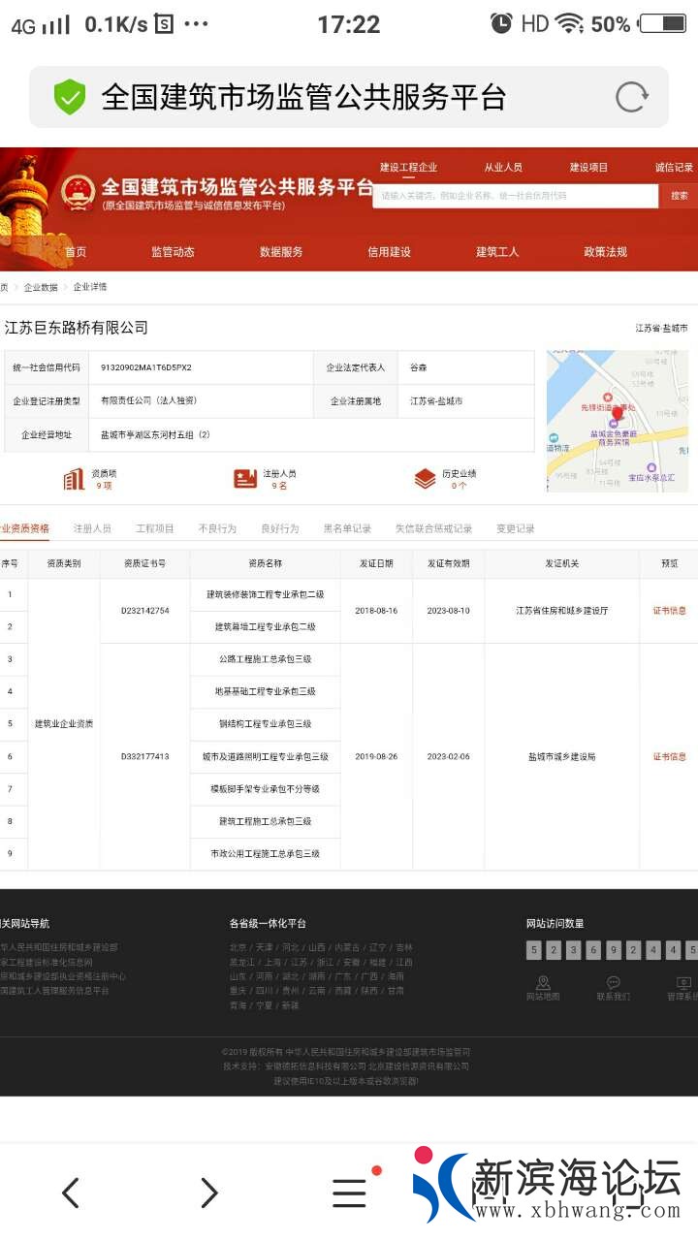Go back using the browser back arrow
The height and width of the screenshot is (1241, 698).
(71, 1193)
